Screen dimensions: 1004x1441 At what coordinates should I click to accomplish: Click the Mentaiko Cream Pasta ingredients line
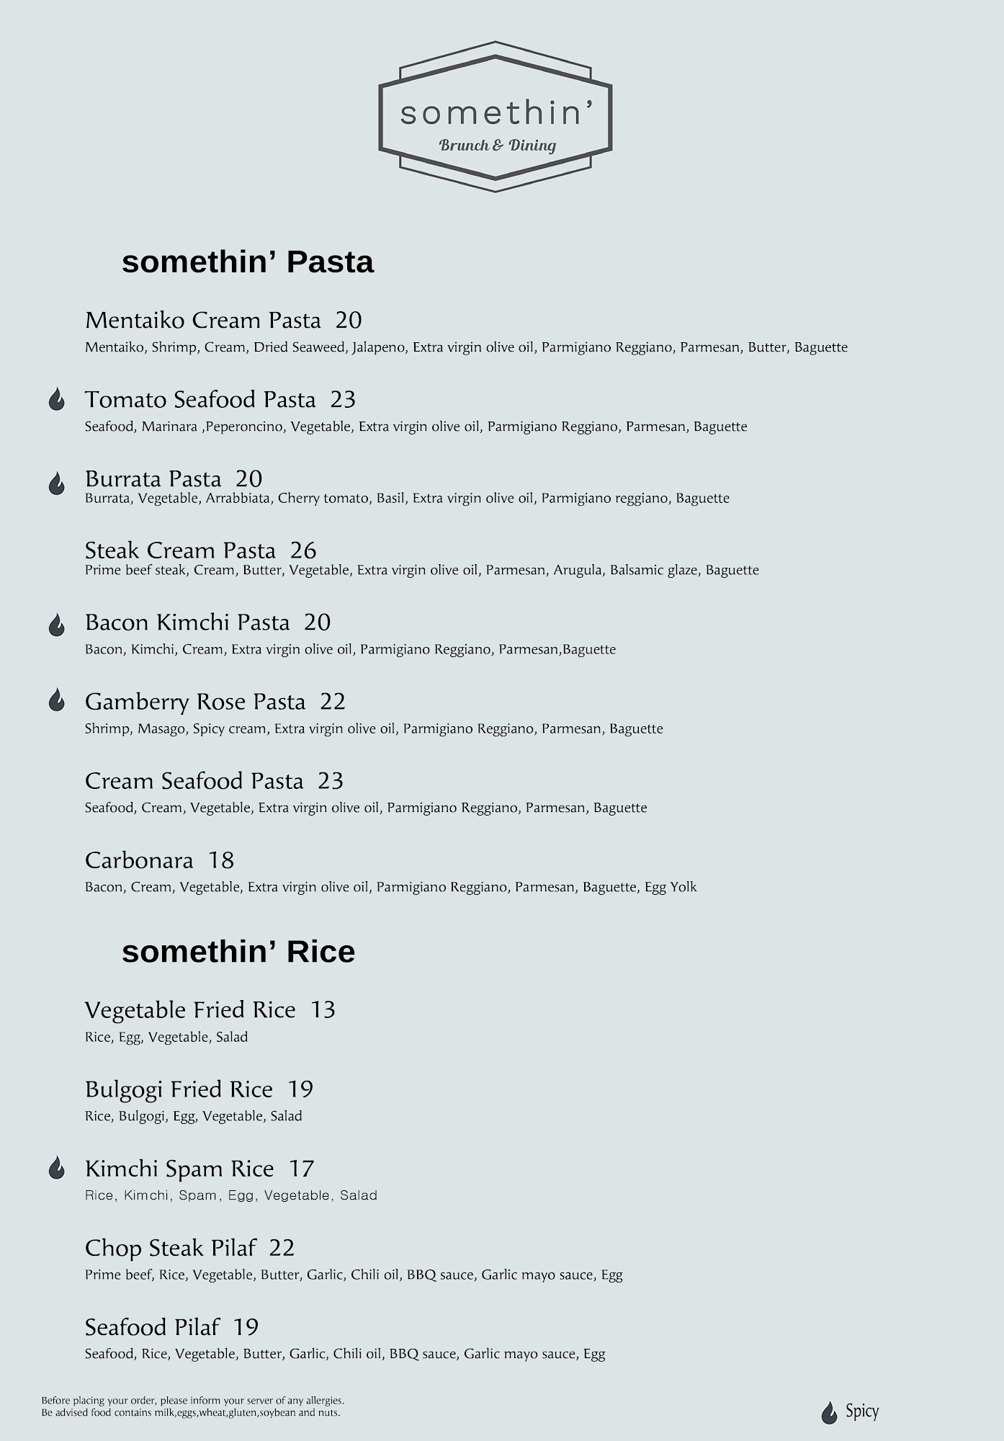pyautogui.click(x=465, y=347)
